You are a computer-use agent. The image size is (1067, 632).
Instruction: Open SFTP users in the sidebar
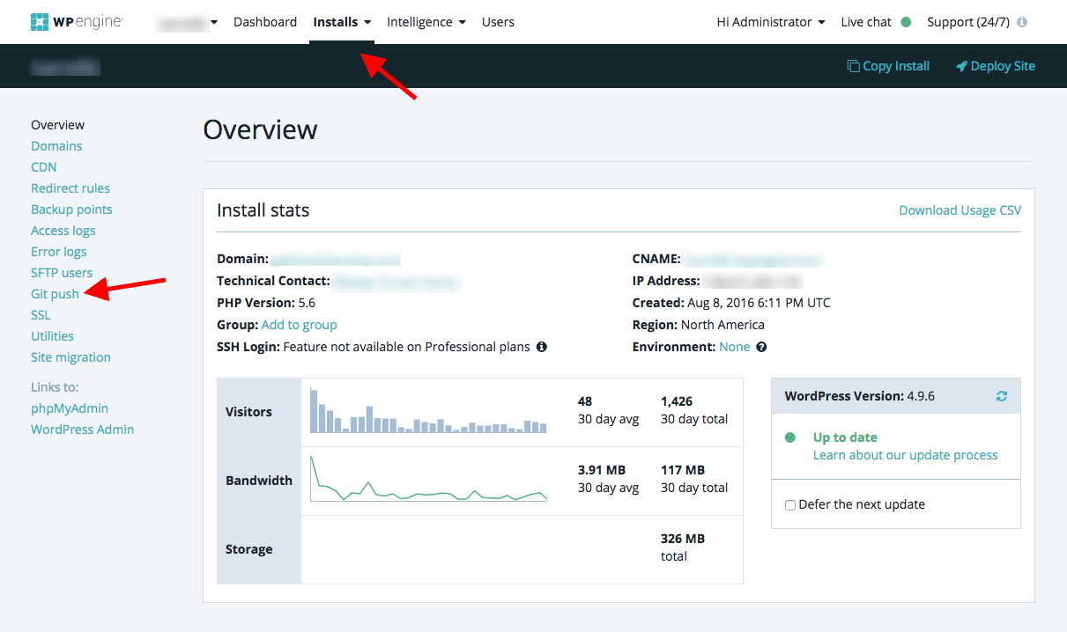coord(62,273)
